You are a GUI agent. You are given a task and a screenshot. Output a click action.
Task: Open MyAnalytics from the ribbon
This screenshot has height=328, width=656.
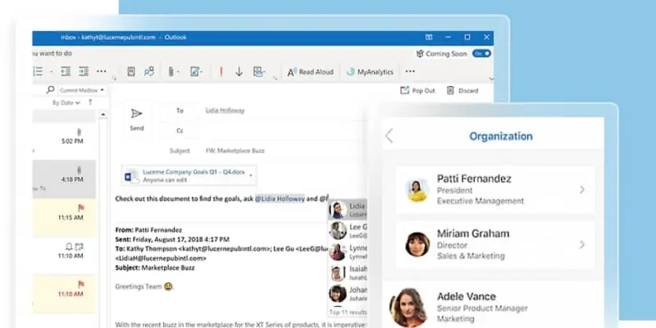coord(370,72)
